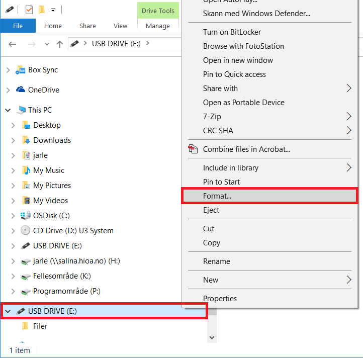
Task: Select Box Sync in navigation pane
Action: click(43, 70)
